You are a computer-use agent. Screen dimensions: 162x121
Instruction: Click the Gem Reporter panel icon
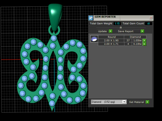(91, 18)
